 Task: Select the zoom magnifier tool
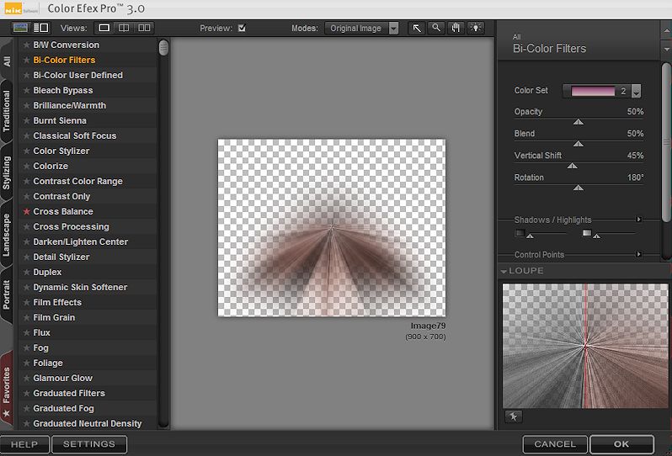[x=436, y=28]
